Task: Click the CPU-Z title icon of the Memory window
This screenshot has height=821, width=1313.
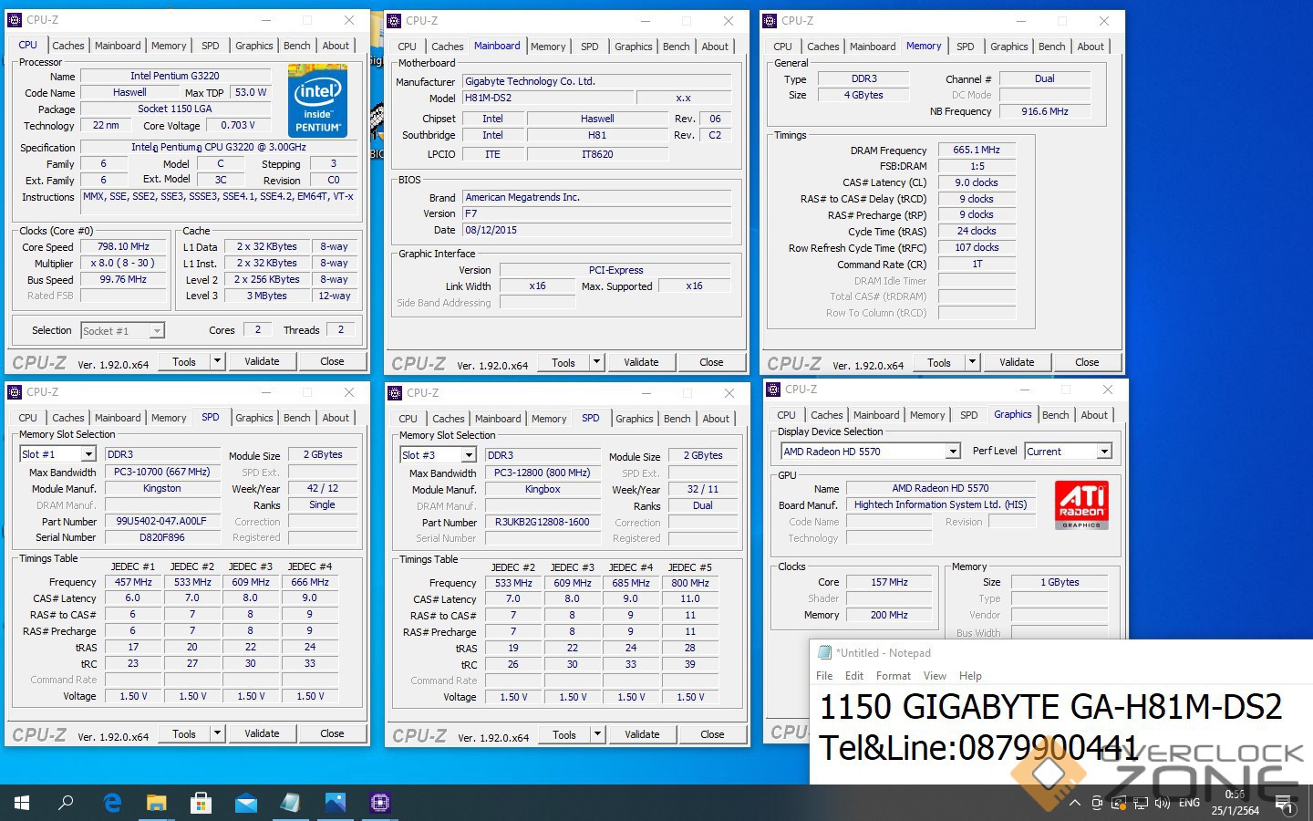Action: coord(770,21)
